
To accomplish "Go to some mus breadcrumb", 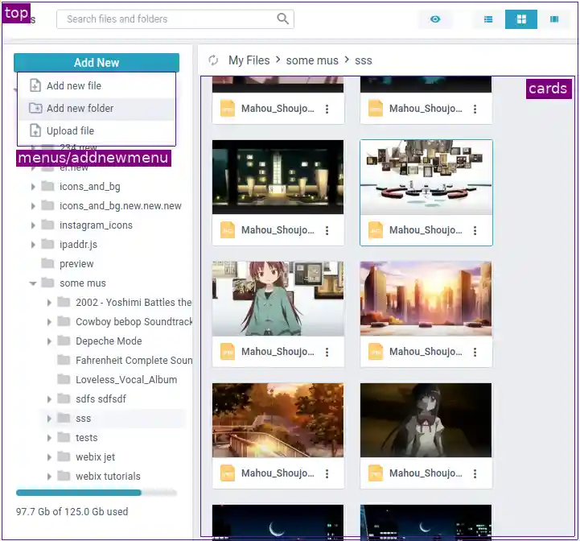I will (312, 60).
